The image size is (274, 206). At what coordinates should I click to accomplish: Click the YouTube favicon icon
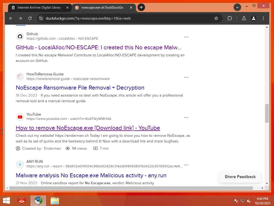(x=20, y=117)
